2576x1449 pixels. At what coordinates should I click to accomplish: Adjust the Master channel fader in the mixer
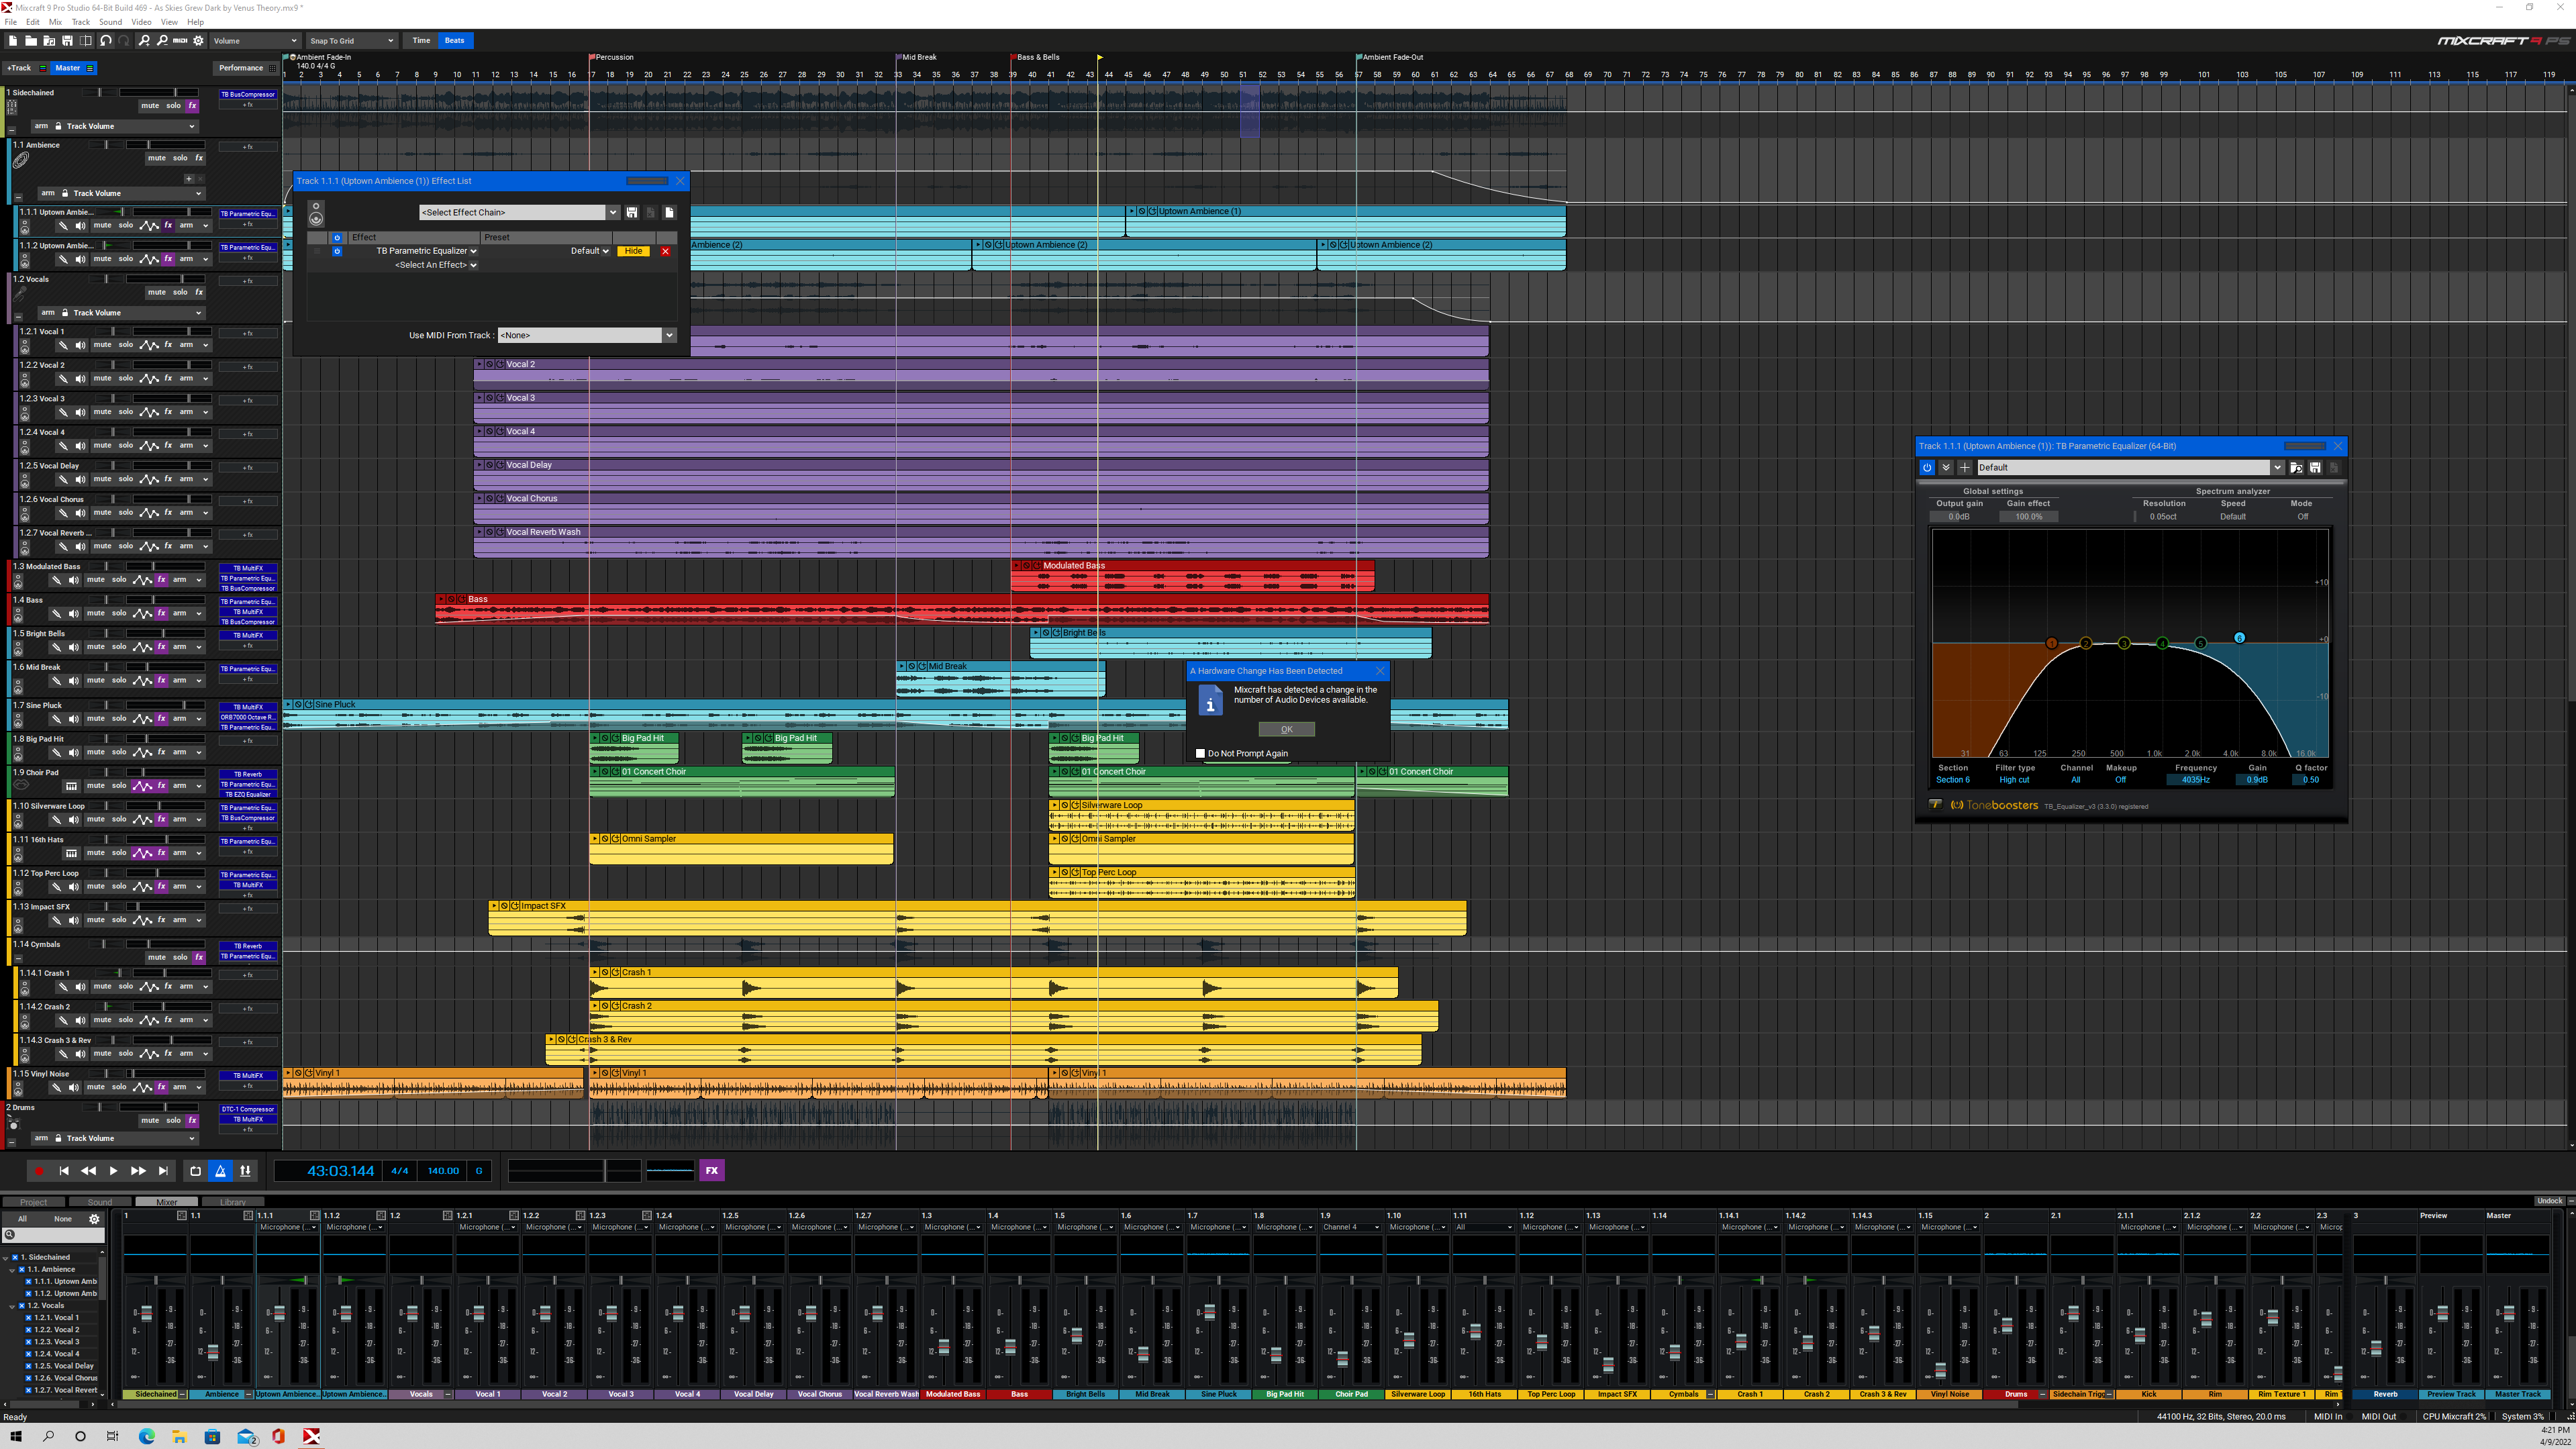[2508, 1314]
